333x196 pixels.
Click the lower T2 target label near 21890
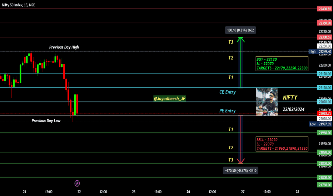(231, 148)
